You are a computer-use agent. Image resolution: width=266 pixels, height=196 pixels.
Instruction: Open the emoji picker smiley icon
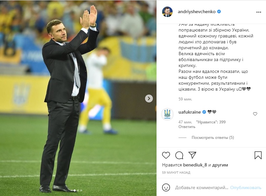(x=166, y=187)
